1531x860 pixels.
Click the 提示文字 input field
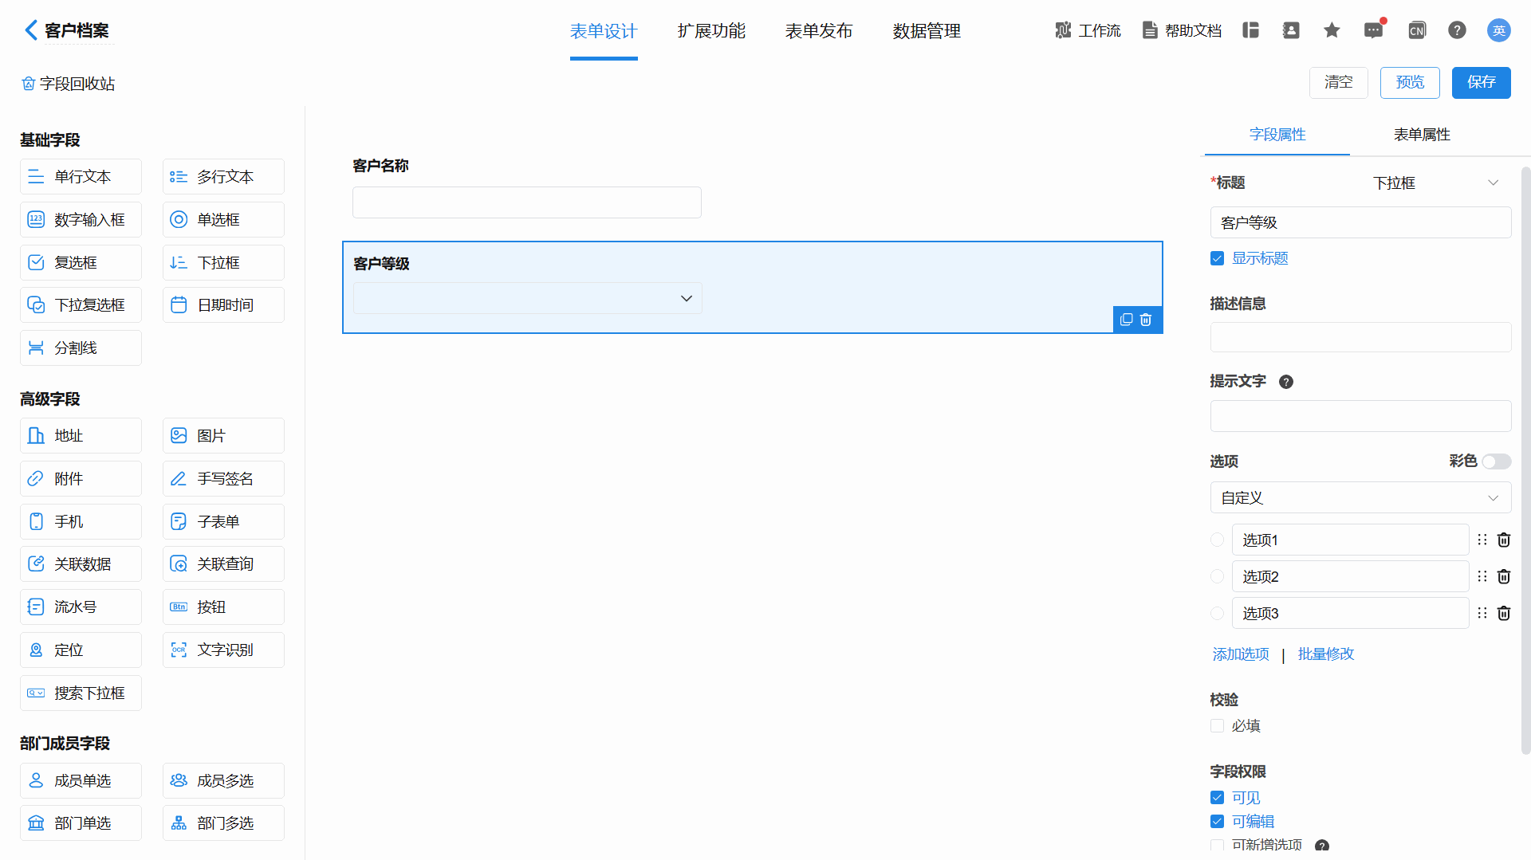tap(1360, 416)
